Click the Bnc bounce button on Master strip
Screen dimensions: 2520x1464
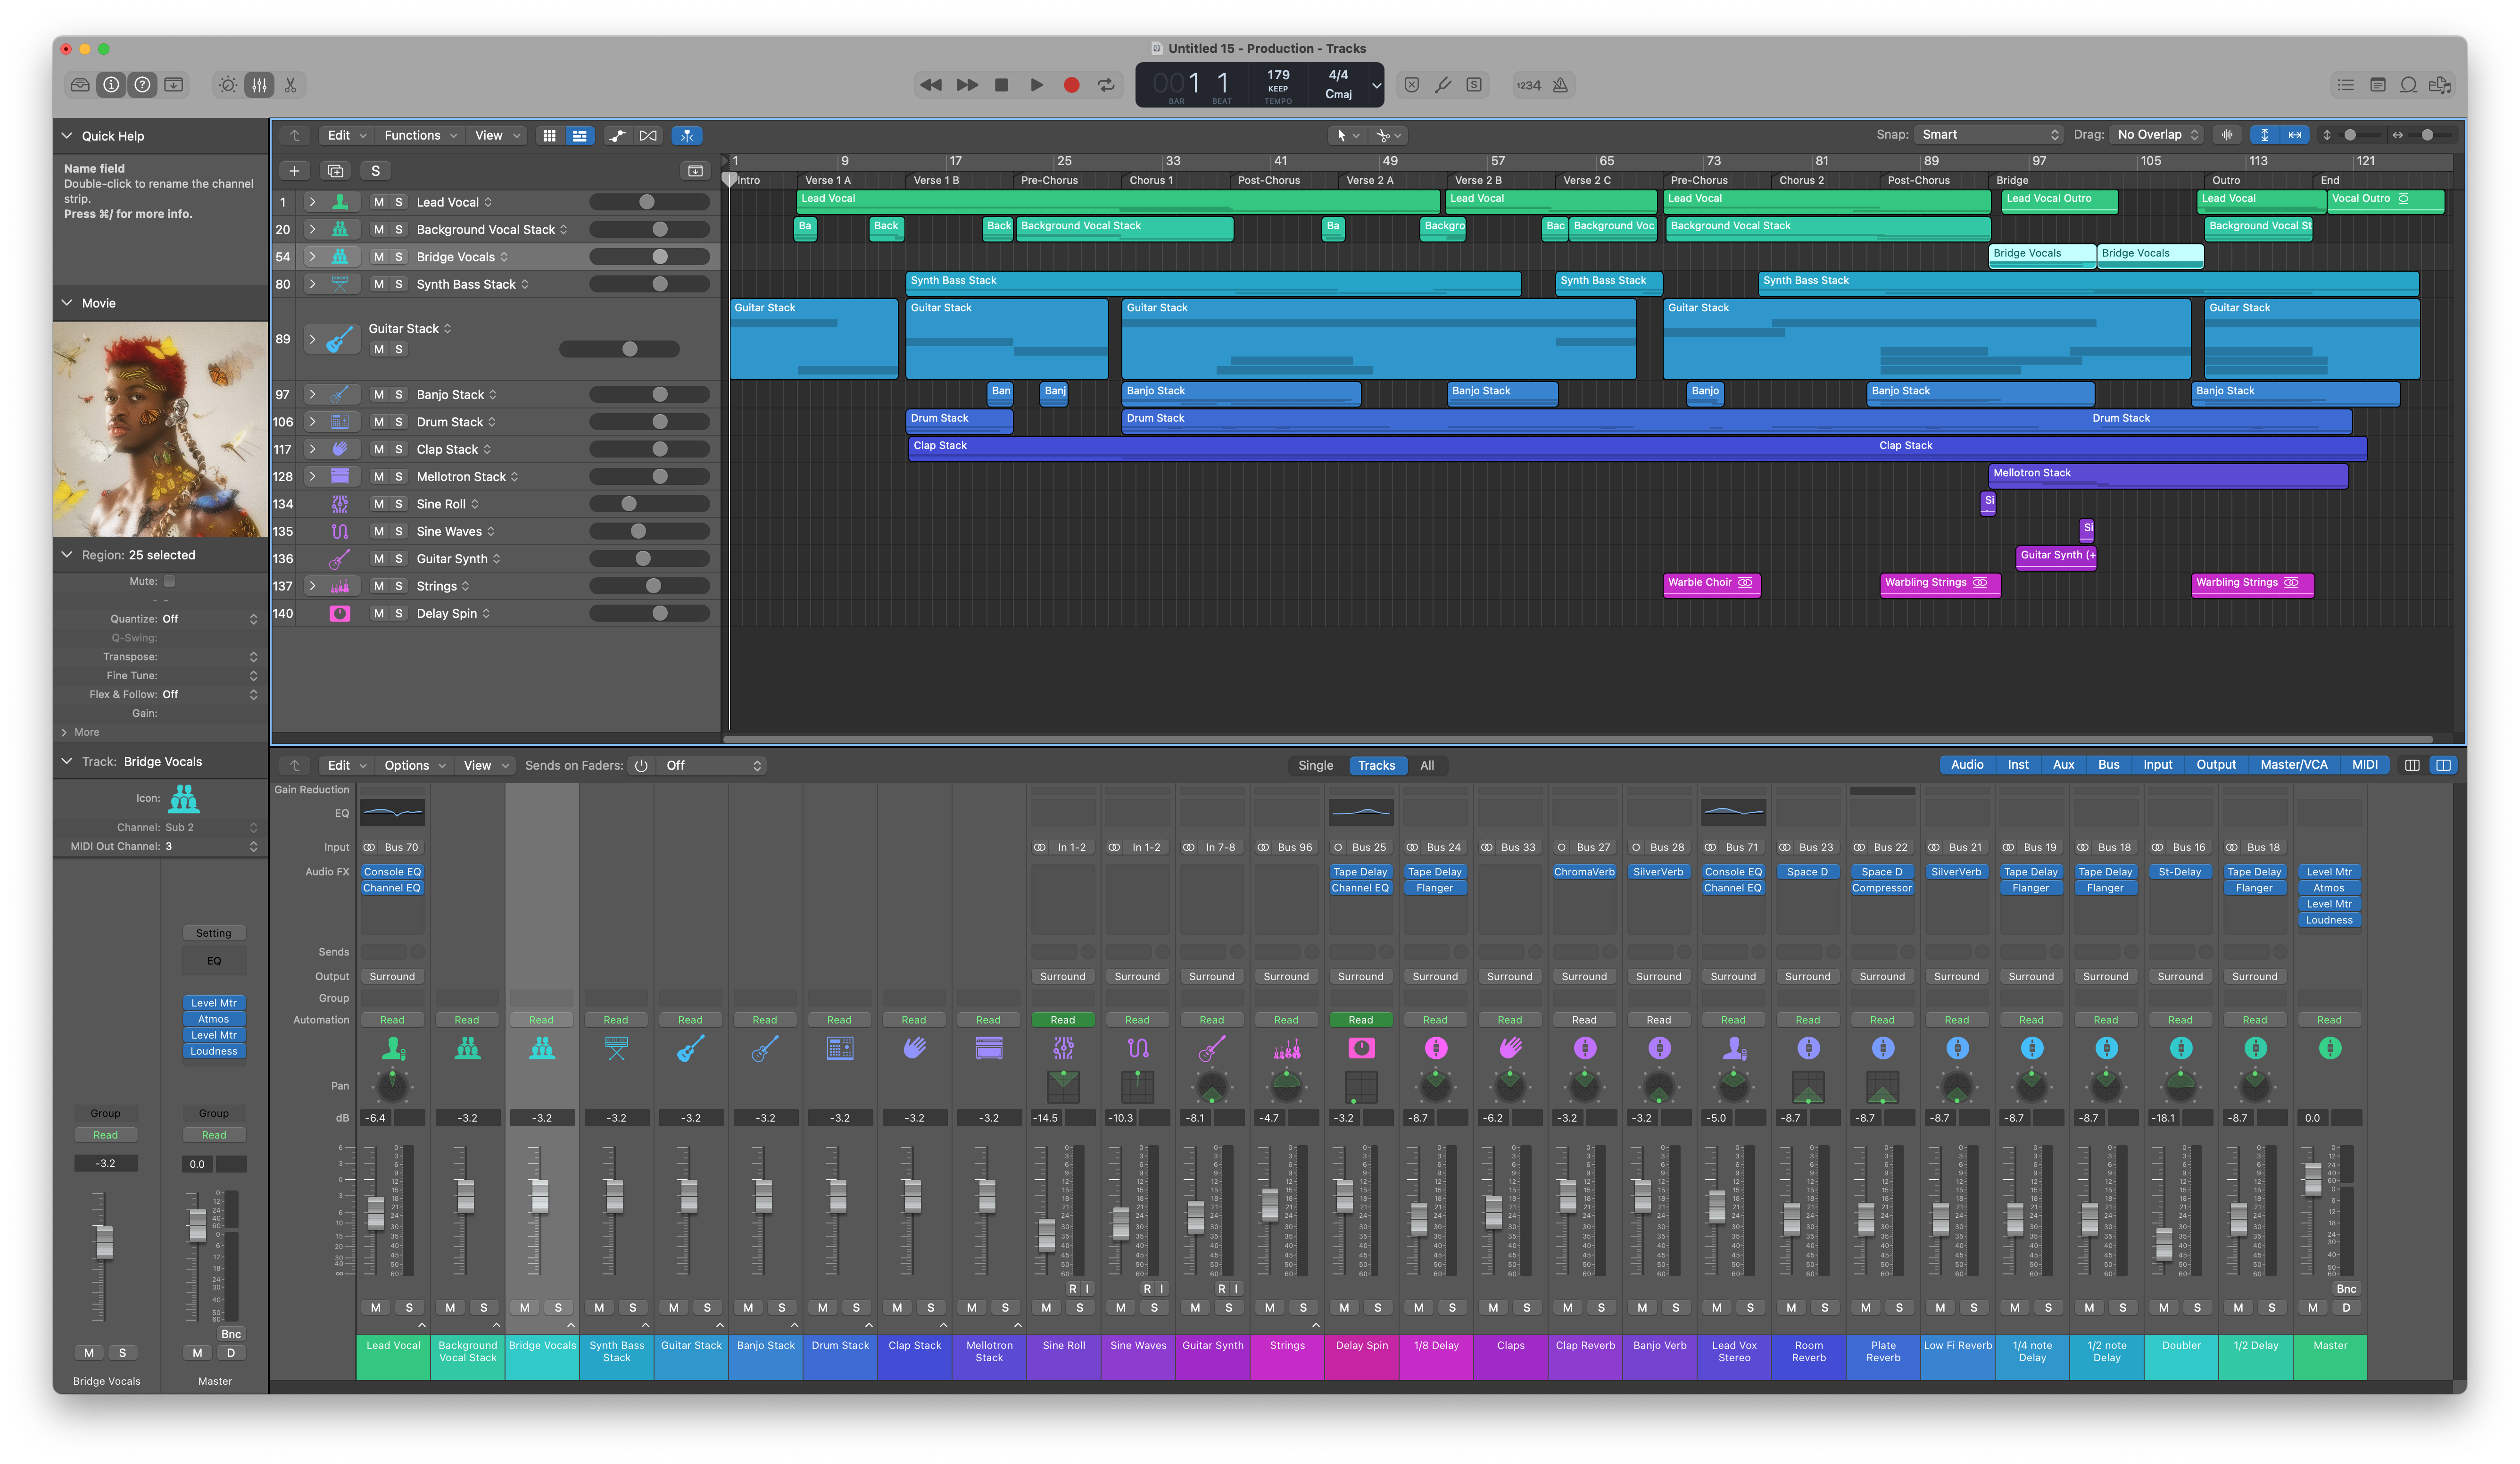2346,1289
